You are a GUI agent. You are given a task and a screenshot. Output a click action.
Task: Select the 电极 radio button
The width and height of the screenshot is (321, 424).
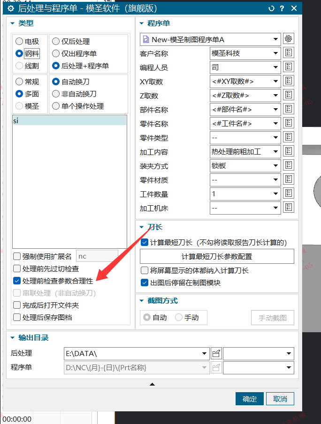coord(27,41)
